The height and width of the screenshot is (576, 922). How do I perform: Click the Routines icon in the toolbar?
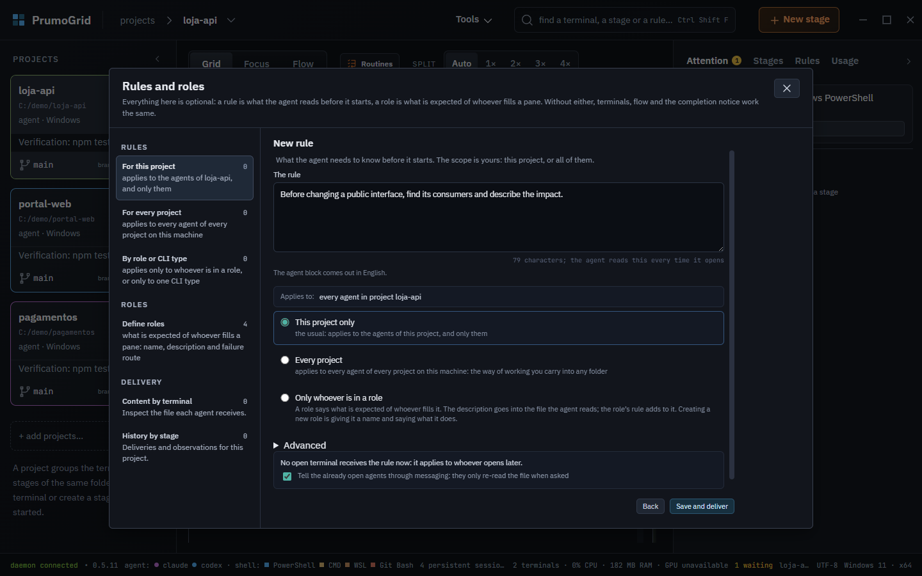tap(352, 64)
